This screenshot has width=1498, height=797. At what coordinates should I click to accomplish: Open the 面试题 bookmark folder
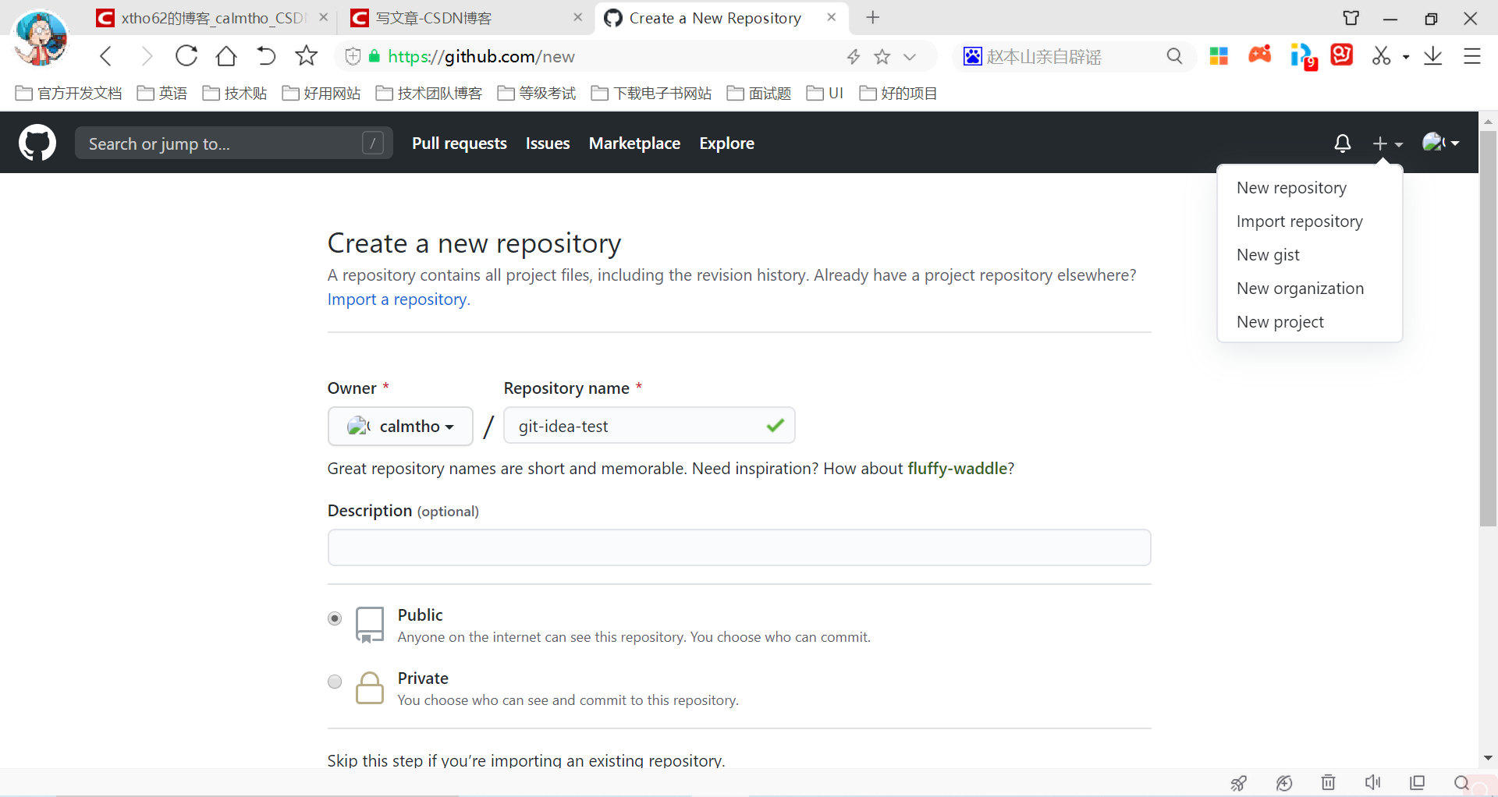click(759, 94)
